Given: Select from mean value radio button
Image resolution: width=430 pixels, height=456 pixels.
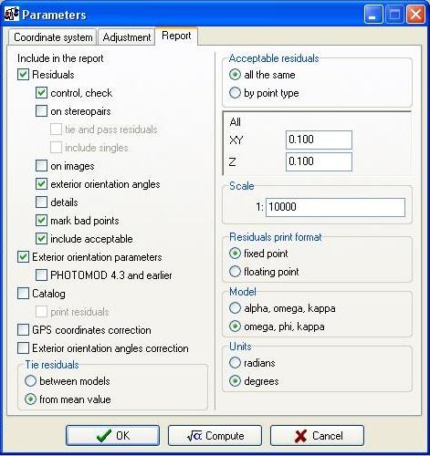Looking at the screenshot, I should [x=30, y=399].
